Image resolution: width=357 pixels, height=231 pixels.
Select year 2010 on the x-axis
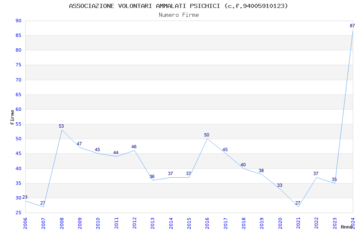point(98,223)
